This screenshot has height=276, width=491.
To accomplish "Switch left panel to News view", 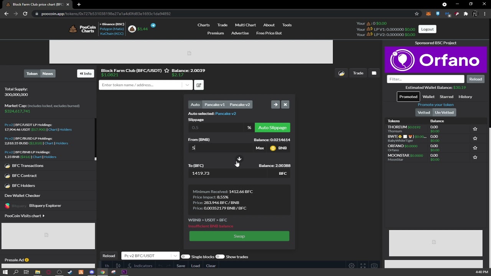I will 48,74.
